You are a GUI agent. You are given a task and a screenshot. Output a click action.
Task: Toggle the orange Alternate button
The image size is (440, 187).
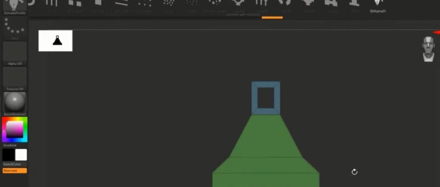(x=15, y=171)
